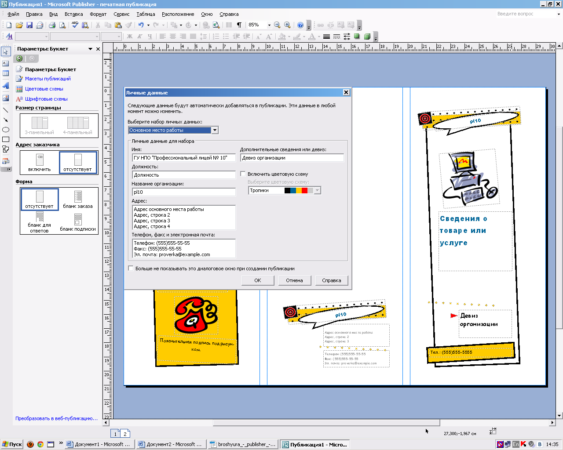Expand the Undo history arrow
This screenshot has width=563, height=450.
click(148, 25)
